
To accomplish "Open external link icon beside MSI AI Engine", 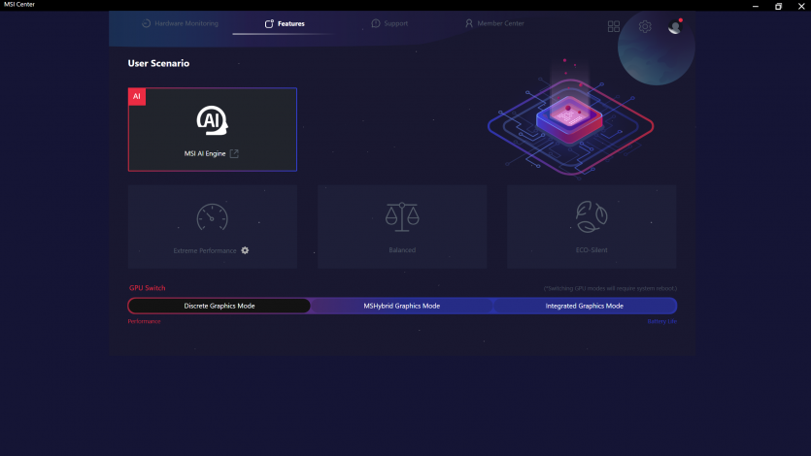I will point(234,153).
